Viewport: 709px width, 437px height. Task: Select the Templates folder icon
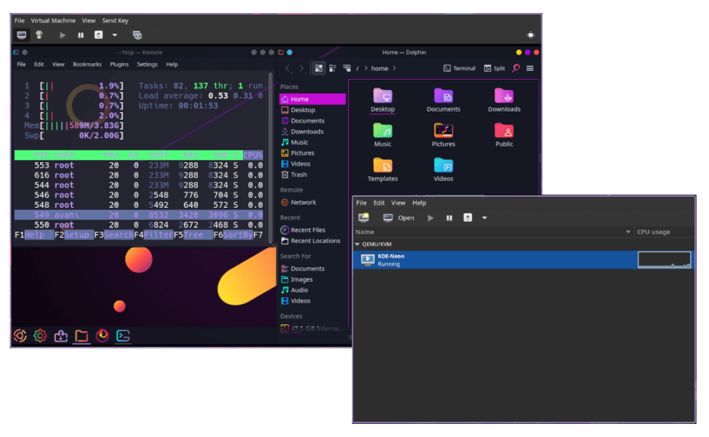382,170
